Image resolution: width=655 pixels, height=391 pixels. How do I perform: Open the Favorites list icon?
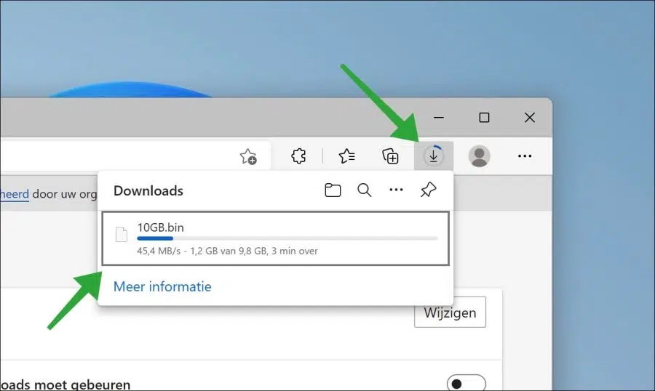pos(346,156)
